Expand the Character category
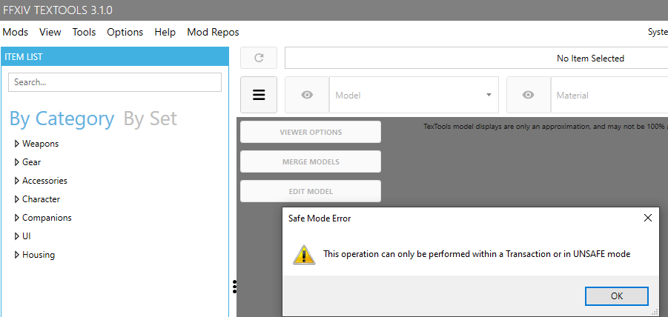The image size is (668, 317). click(x=17, y=199)
